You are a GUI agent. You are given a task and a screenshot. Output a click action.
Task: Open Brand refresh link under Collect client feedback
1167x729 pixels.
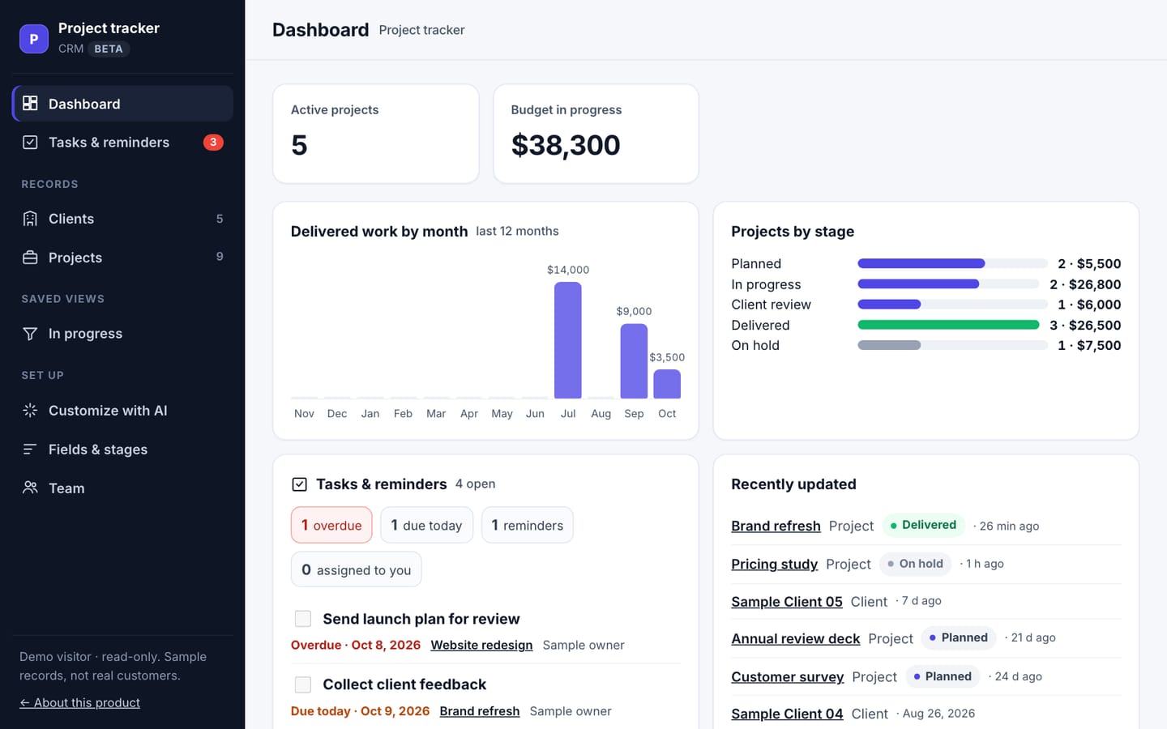tap(480, 711)
